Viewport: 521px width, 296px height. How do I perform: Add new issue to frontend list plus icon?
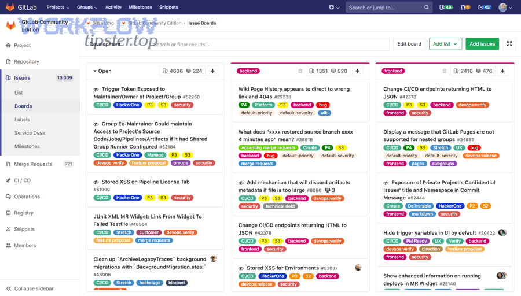pyautogui.click(x=502, y=71)
